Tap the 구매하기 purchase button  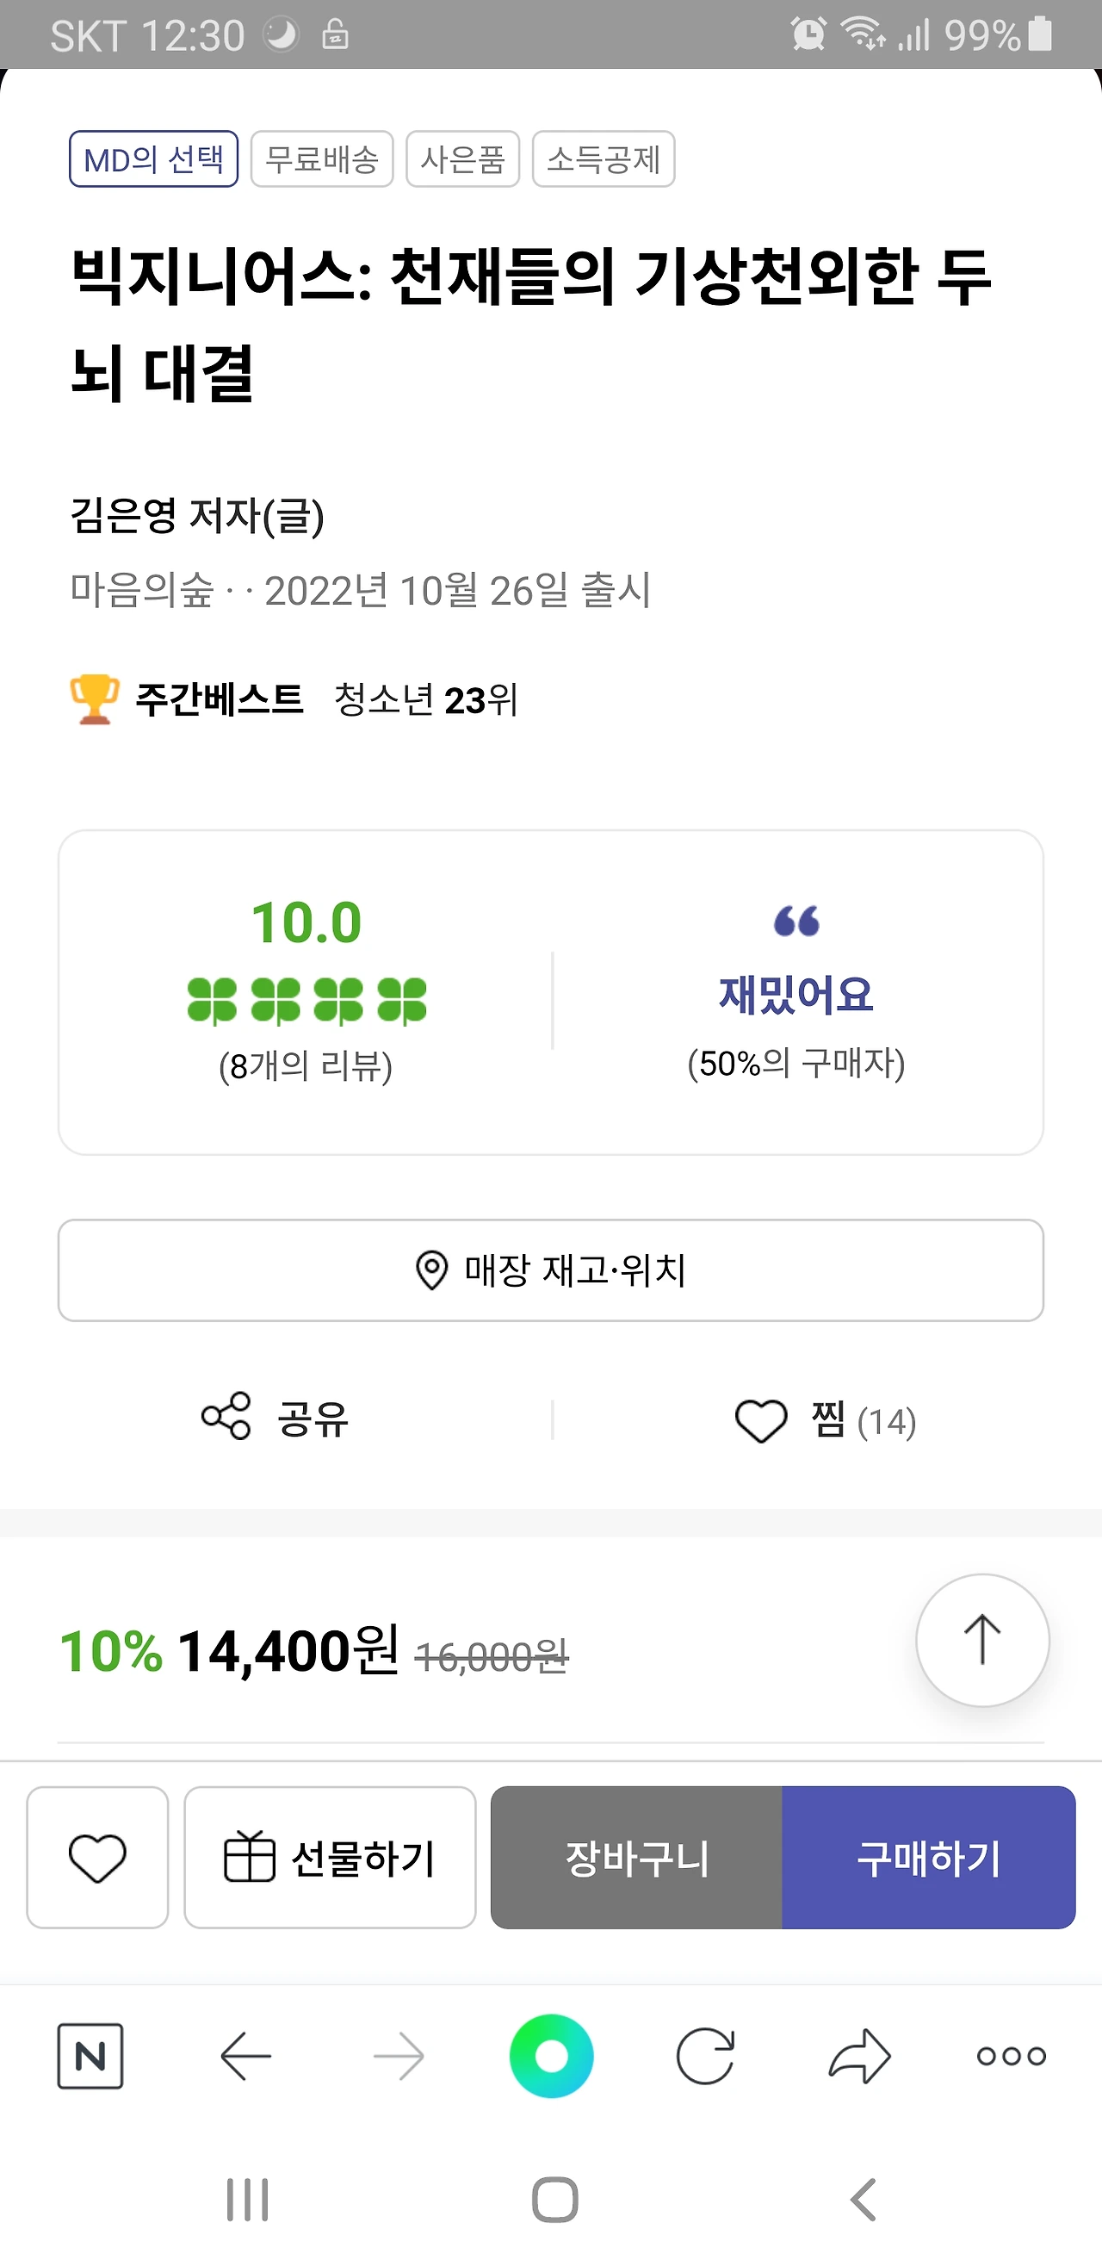929,1858
